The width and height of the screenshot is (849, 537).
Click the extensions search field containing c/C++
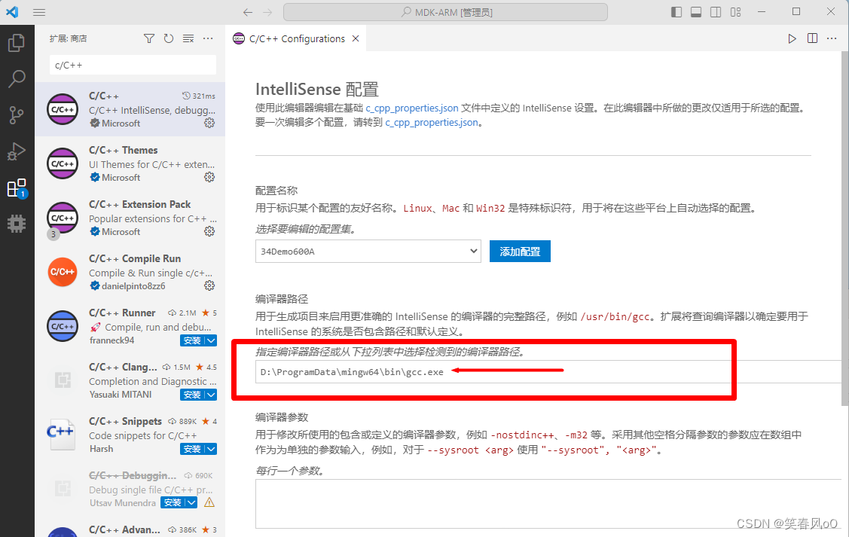pyautogui.click(x=133, y=65)
